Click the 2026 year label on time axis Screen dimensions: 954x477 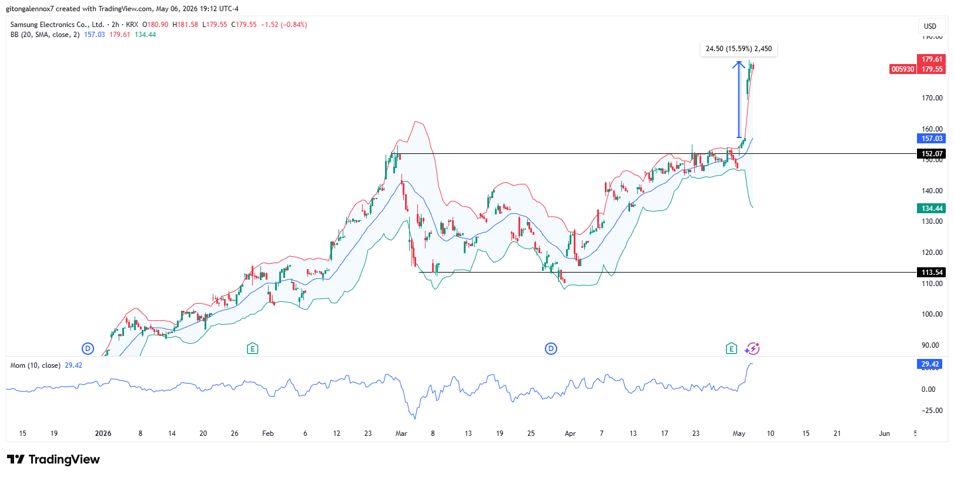coord(103,434)
